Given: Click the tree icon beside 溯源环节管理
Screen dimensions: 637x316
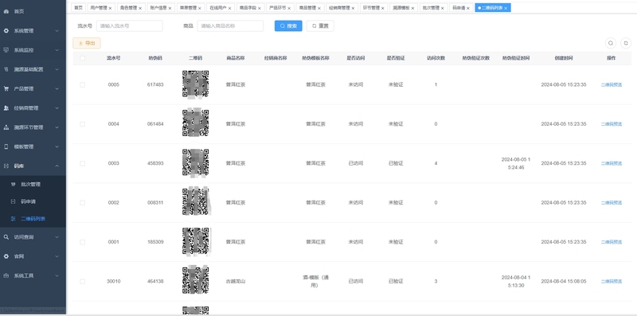Looking at the screenshot, I should coord(6,127).
